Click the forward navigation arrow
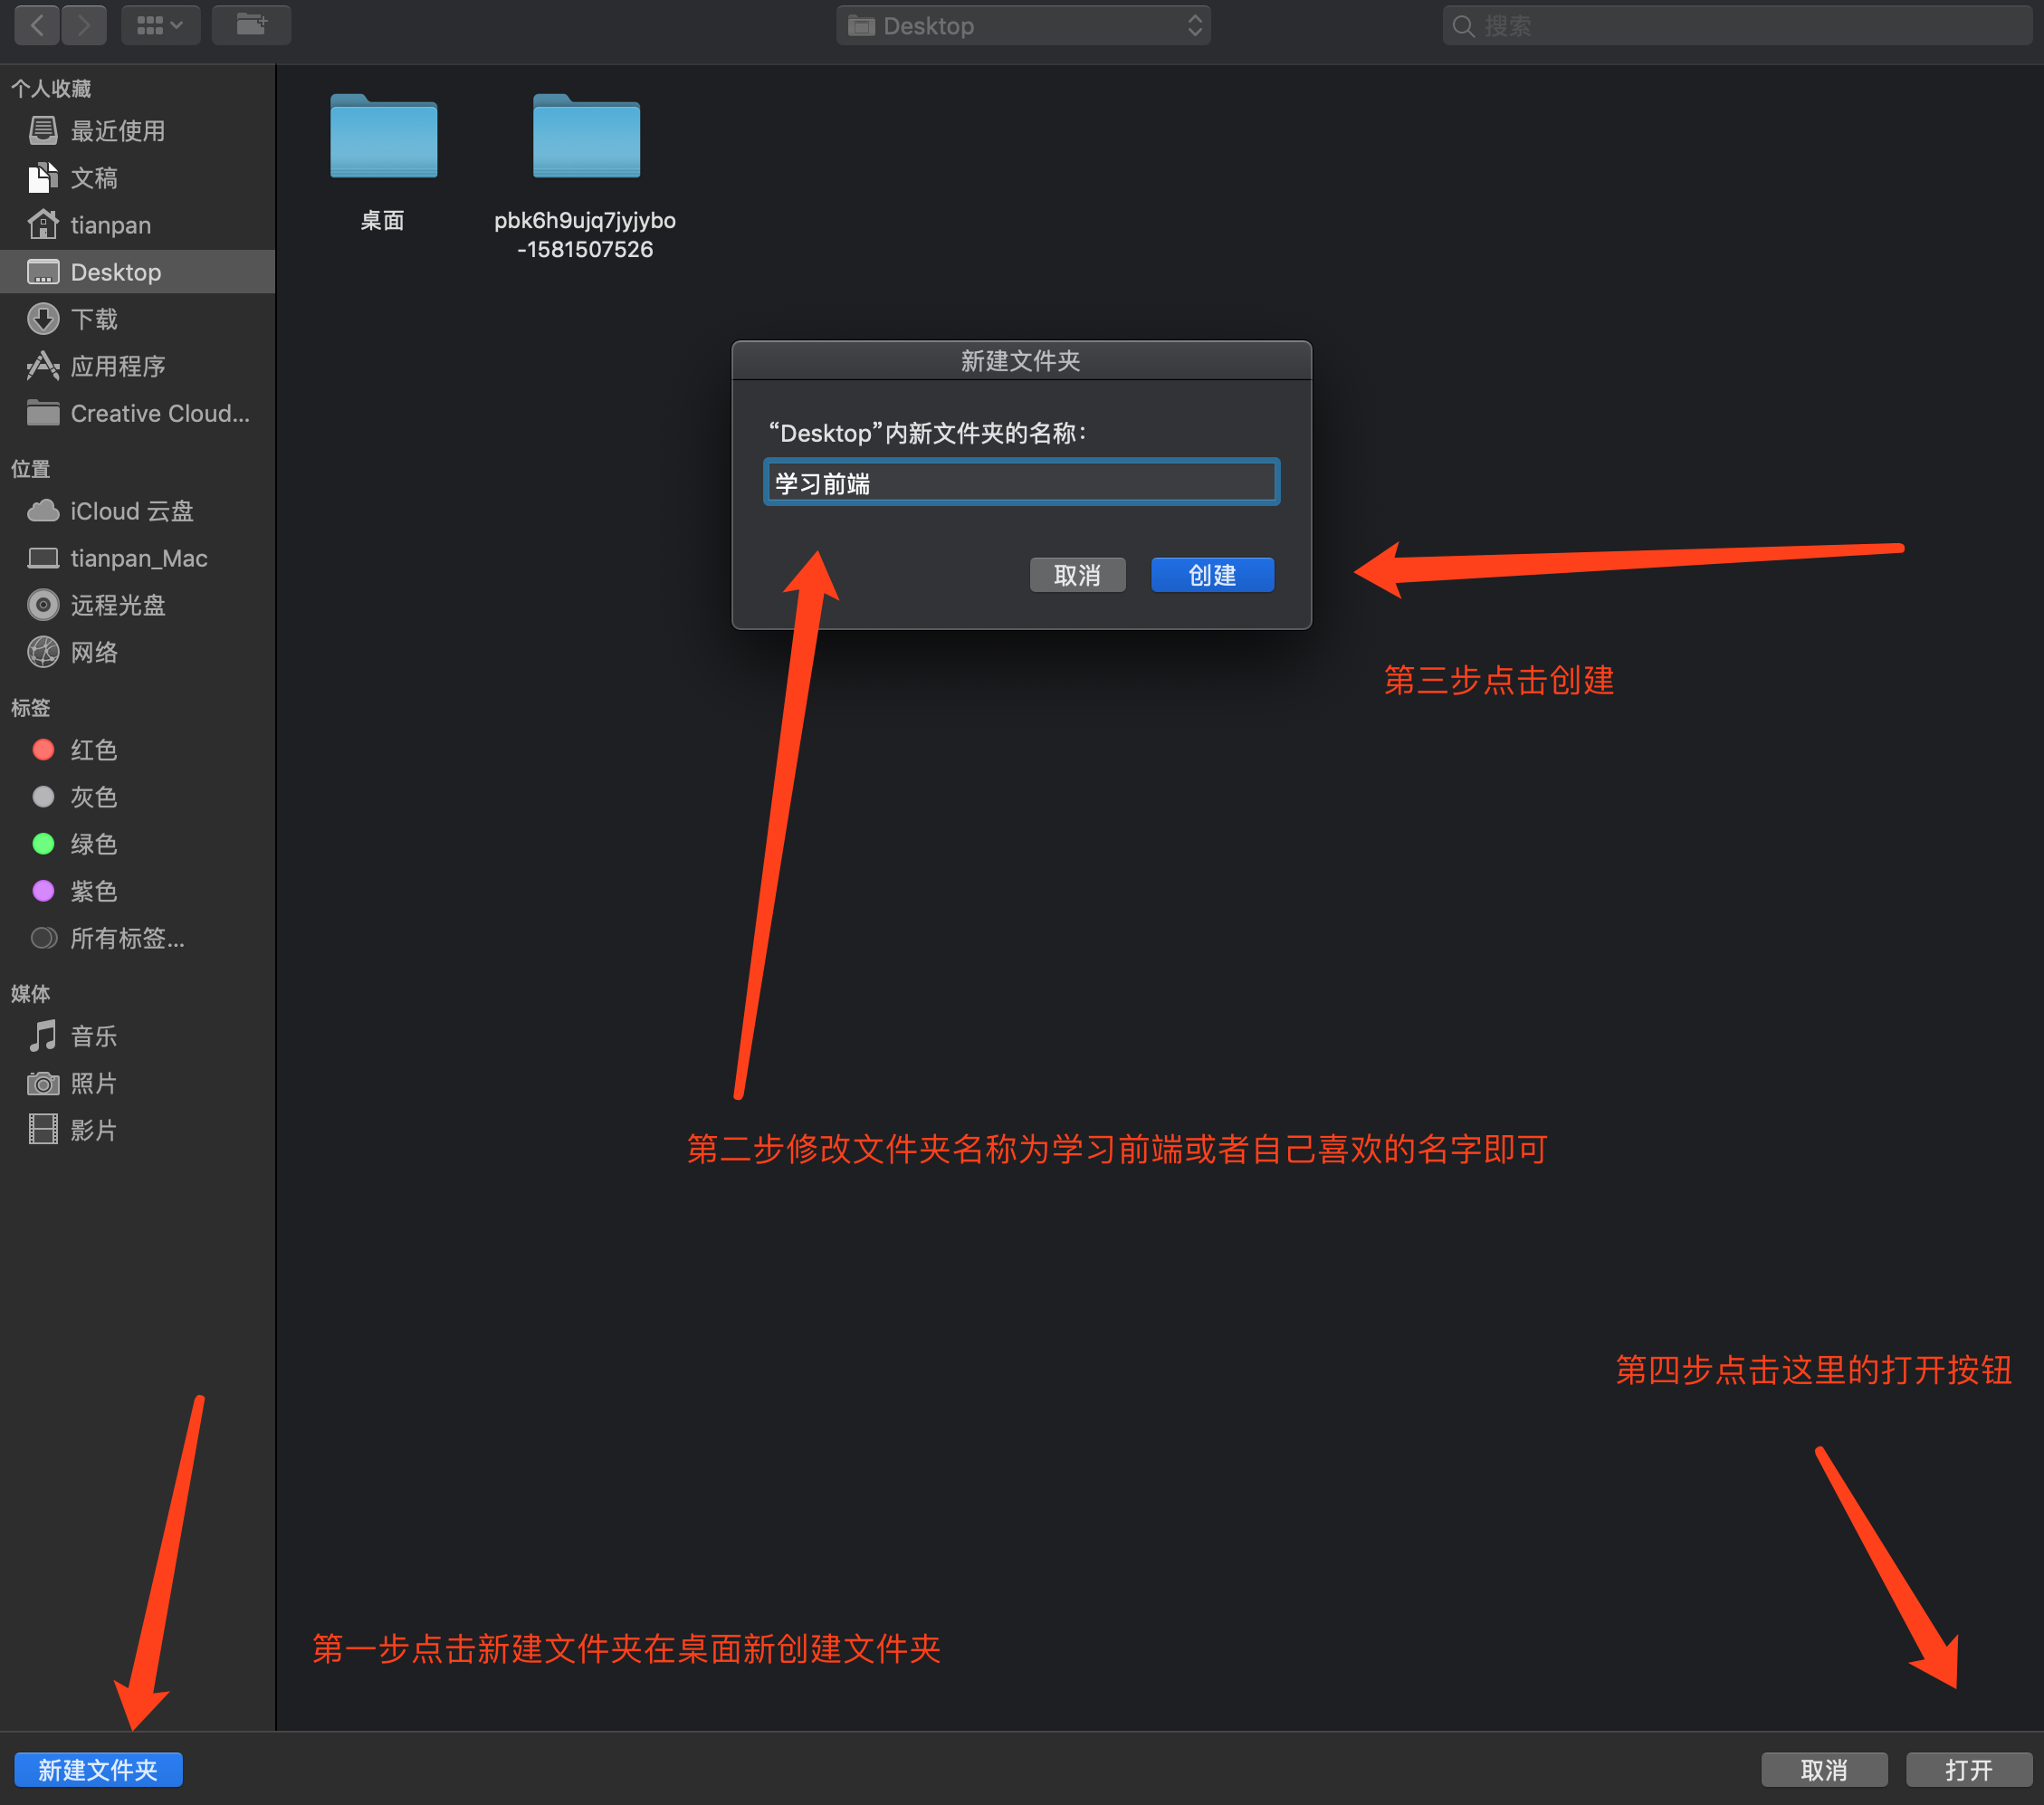 tap(84, 25)
